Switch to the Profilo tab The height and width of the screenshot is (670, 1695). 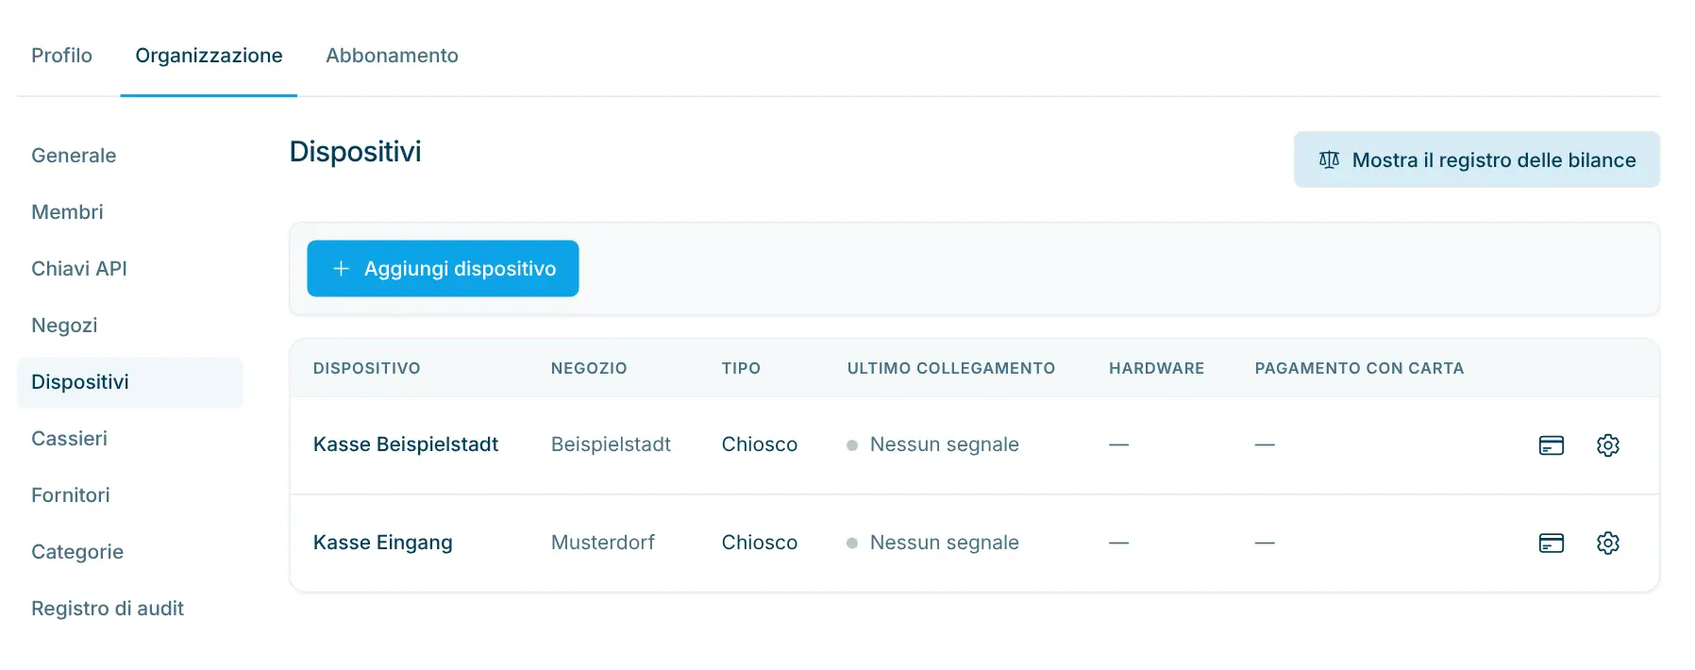coord(61,56)
